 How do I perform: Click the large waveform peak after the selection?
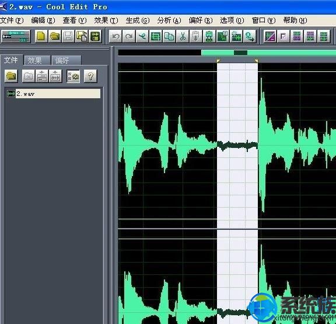pos(262,145)
